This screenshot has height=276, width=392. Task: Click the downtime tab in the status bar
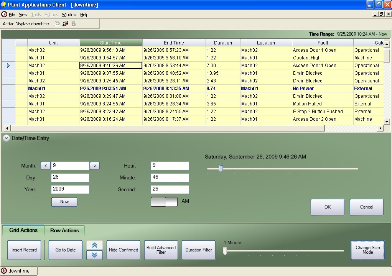click(x=19, y=271)
